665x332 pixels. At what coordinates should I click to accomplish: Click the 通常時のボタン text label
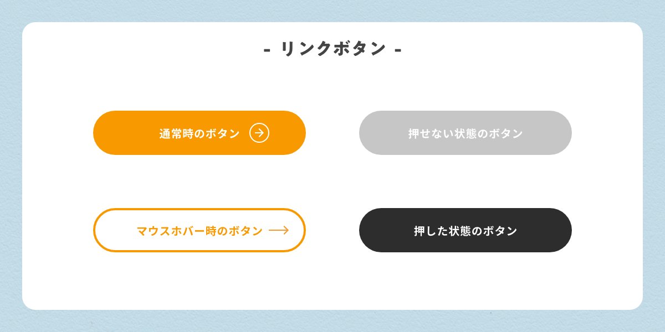coord(198,133)
